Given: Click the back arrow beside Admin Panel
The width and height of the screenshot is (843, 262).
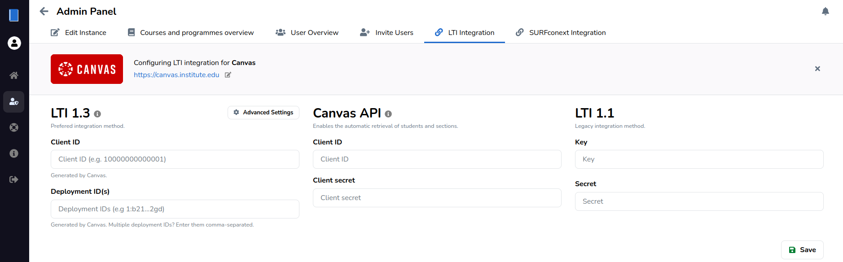Looking at the screenshot, I should pyautogui.click(x=44, y=11).
